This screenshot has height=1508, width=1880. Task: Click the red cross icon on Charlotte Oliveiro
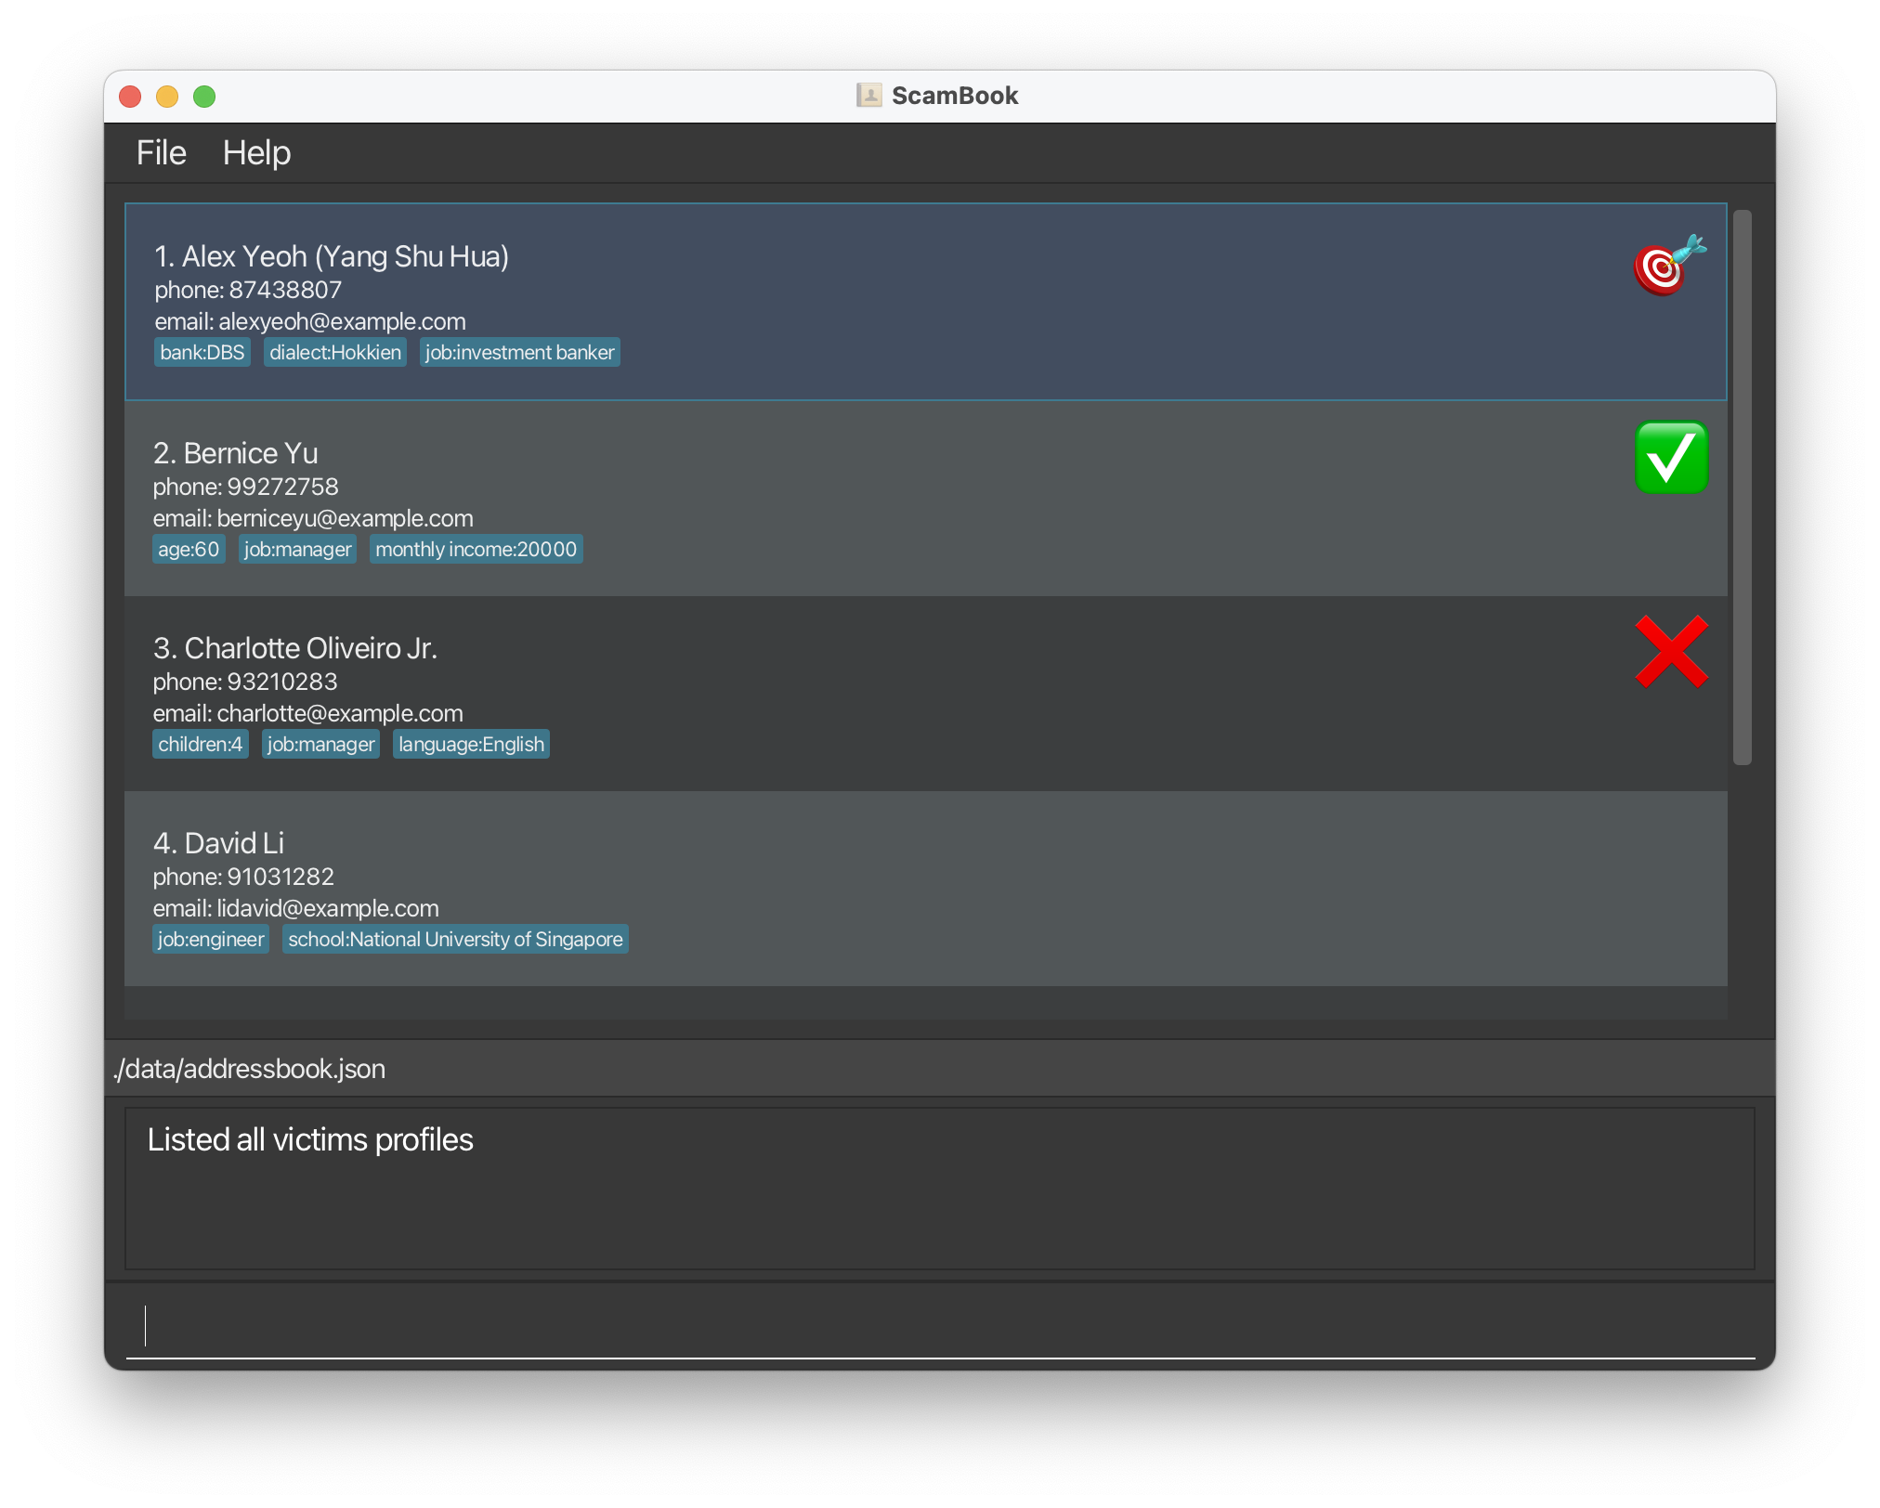(x=1671, y=652)
